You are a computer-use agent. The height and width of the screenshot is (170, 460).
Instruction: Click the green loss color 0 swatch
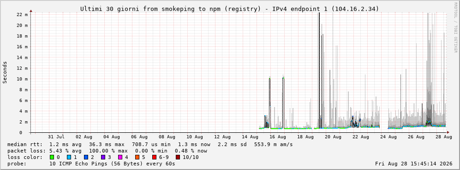tap(52, 158)
